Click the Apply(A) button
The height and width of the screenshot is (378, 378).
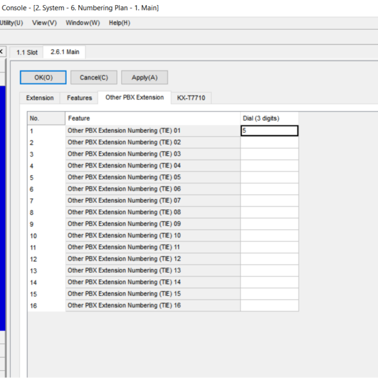(x=140, y=77)
